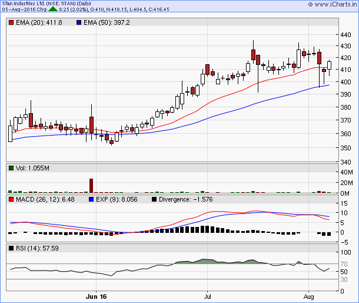Select the 'Vol: 1.055M' label
359x303 pixels.
point(32,168)
